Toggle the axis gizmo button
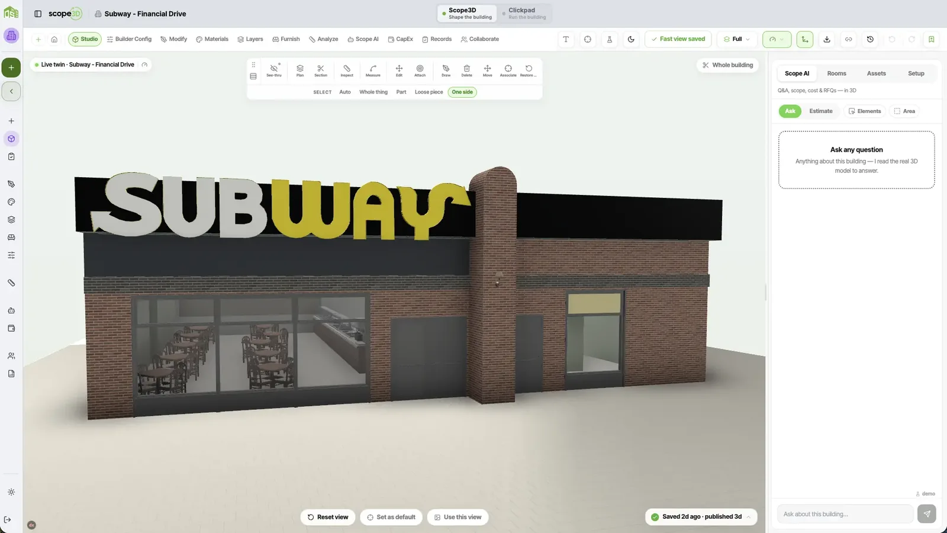947x533 pixels. click(x=805, y=39)
